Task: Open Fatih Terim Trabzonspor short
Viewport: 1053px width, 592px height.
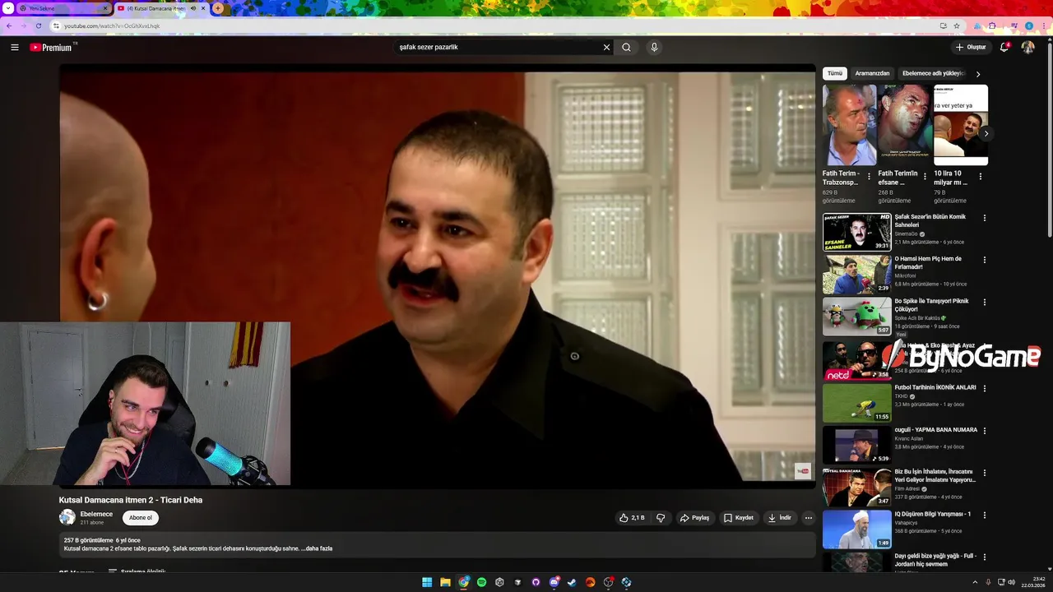Action: pos(850,125)
